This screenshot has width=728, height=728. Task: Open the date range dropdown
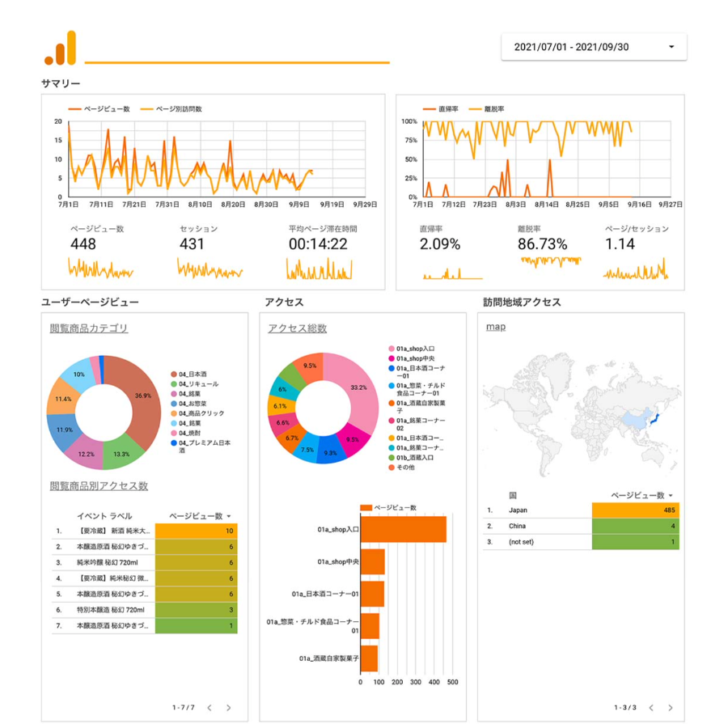pyautogui.click(x=594, y=47)
